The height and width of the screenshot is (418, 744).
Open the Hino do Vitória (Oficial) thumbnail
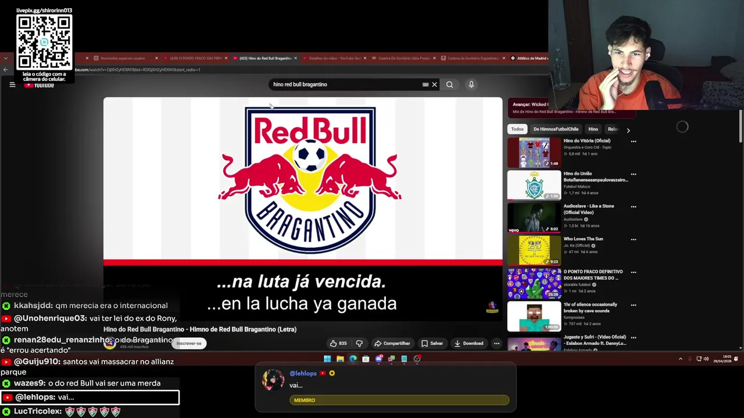(x=534, y=153)
